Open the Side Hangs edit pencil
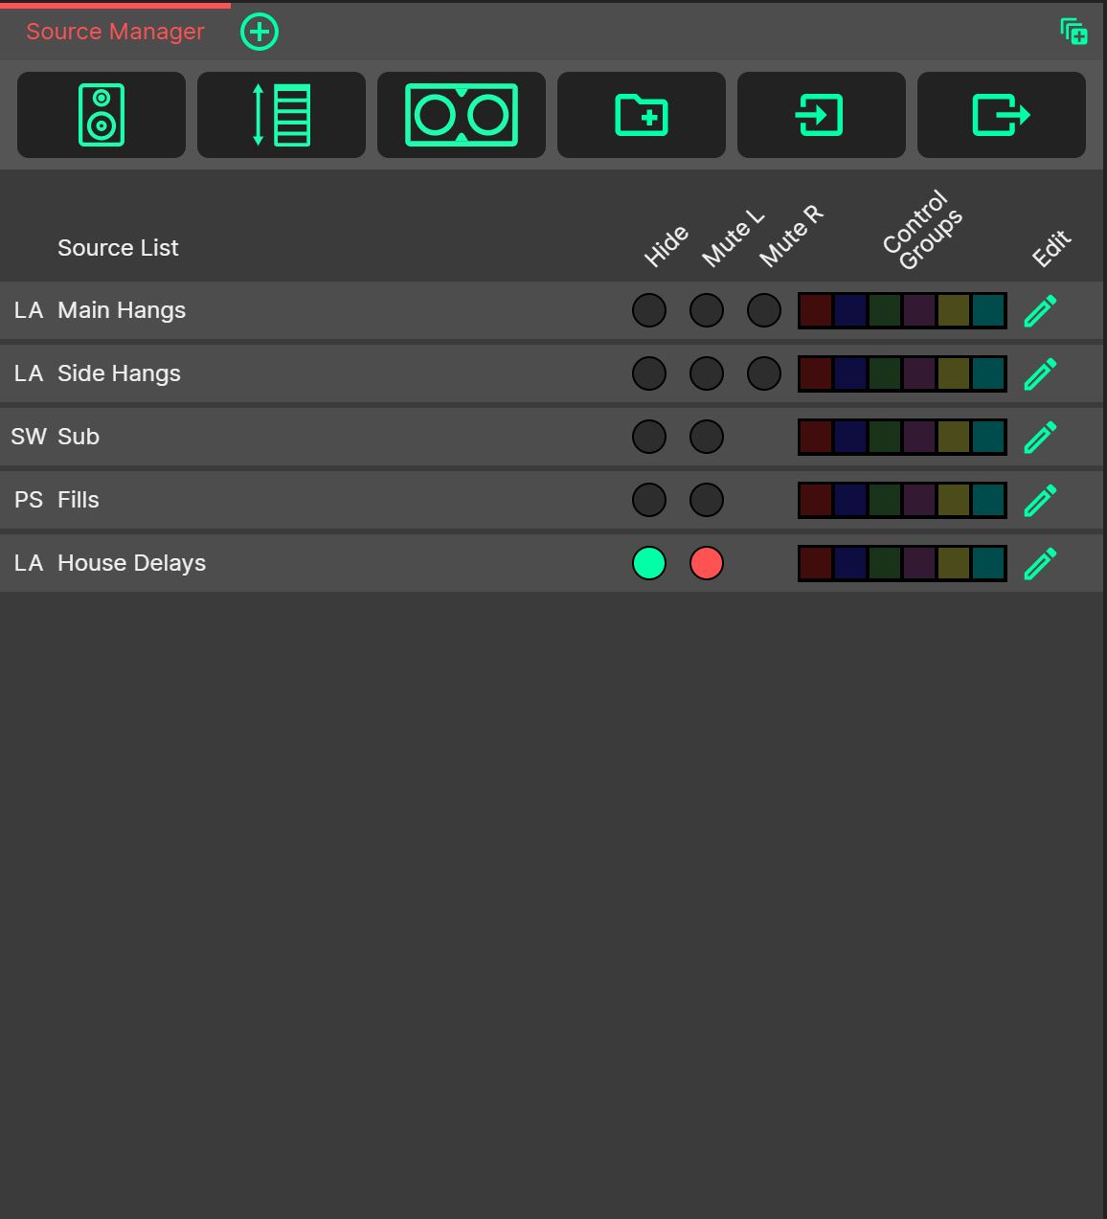This screenshot has width=1107, height=1219. 1040,372
